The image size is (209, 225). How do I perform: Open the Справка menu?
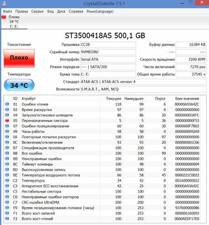76,11
